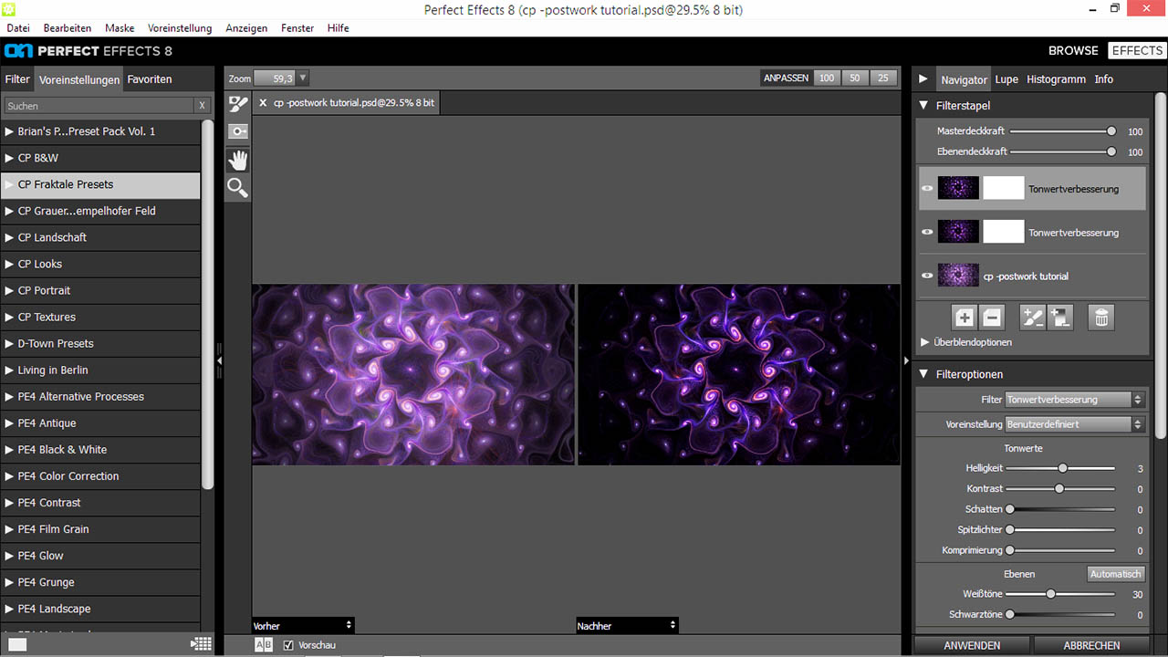Viewport: 1168px width, 657px height.
Task: Remove filter layer with minus icon
Action: (x=993, y=318)
